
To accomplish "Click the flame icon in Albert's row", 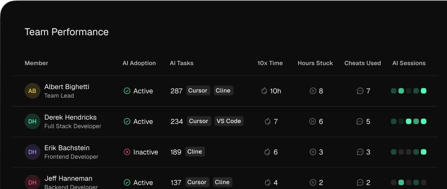I will [264, 91].
